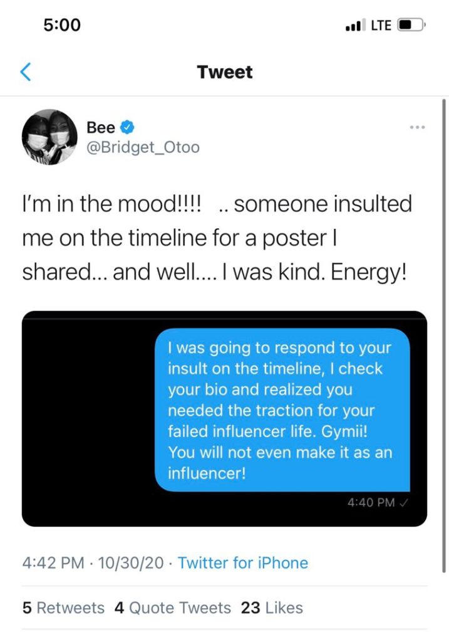This screenshot has height=642, width=449.
Task: View the 23 Likes list
Action: coord(272,608)
